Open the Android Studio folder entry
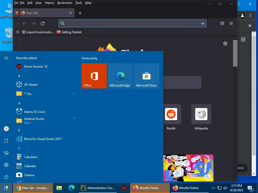 46,121
